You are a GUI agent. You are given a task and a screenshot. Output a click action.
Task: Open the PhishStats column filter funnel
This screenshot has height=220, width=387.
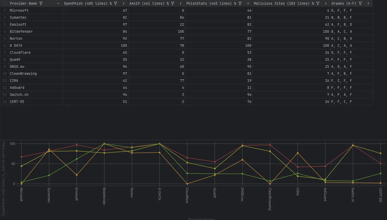[x=240, y=3]
